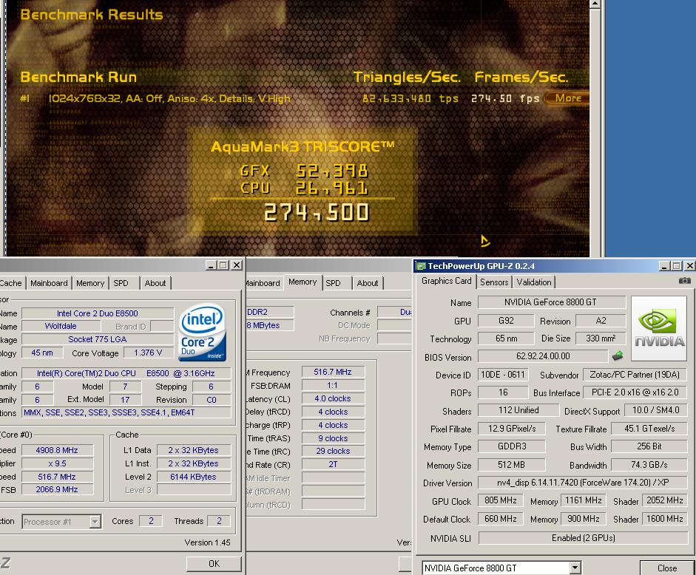Open Mainboard tab in left CPU-Z window
Viewport: 696px width, 575px height.
point(49,283)
